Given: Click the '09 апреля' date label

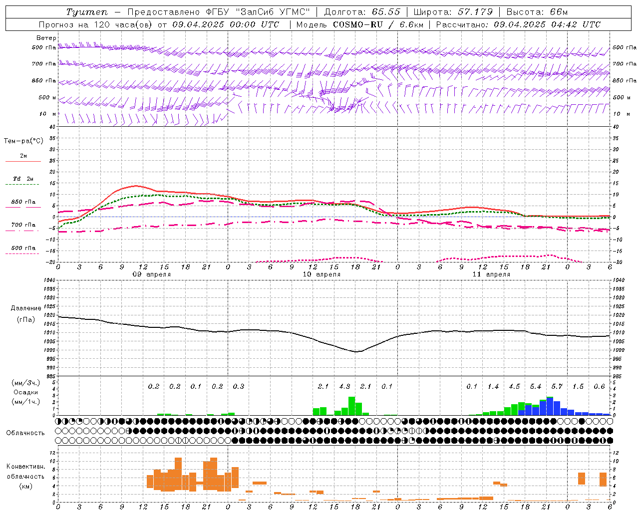Looking at the screenshot, I should point(151,274).
